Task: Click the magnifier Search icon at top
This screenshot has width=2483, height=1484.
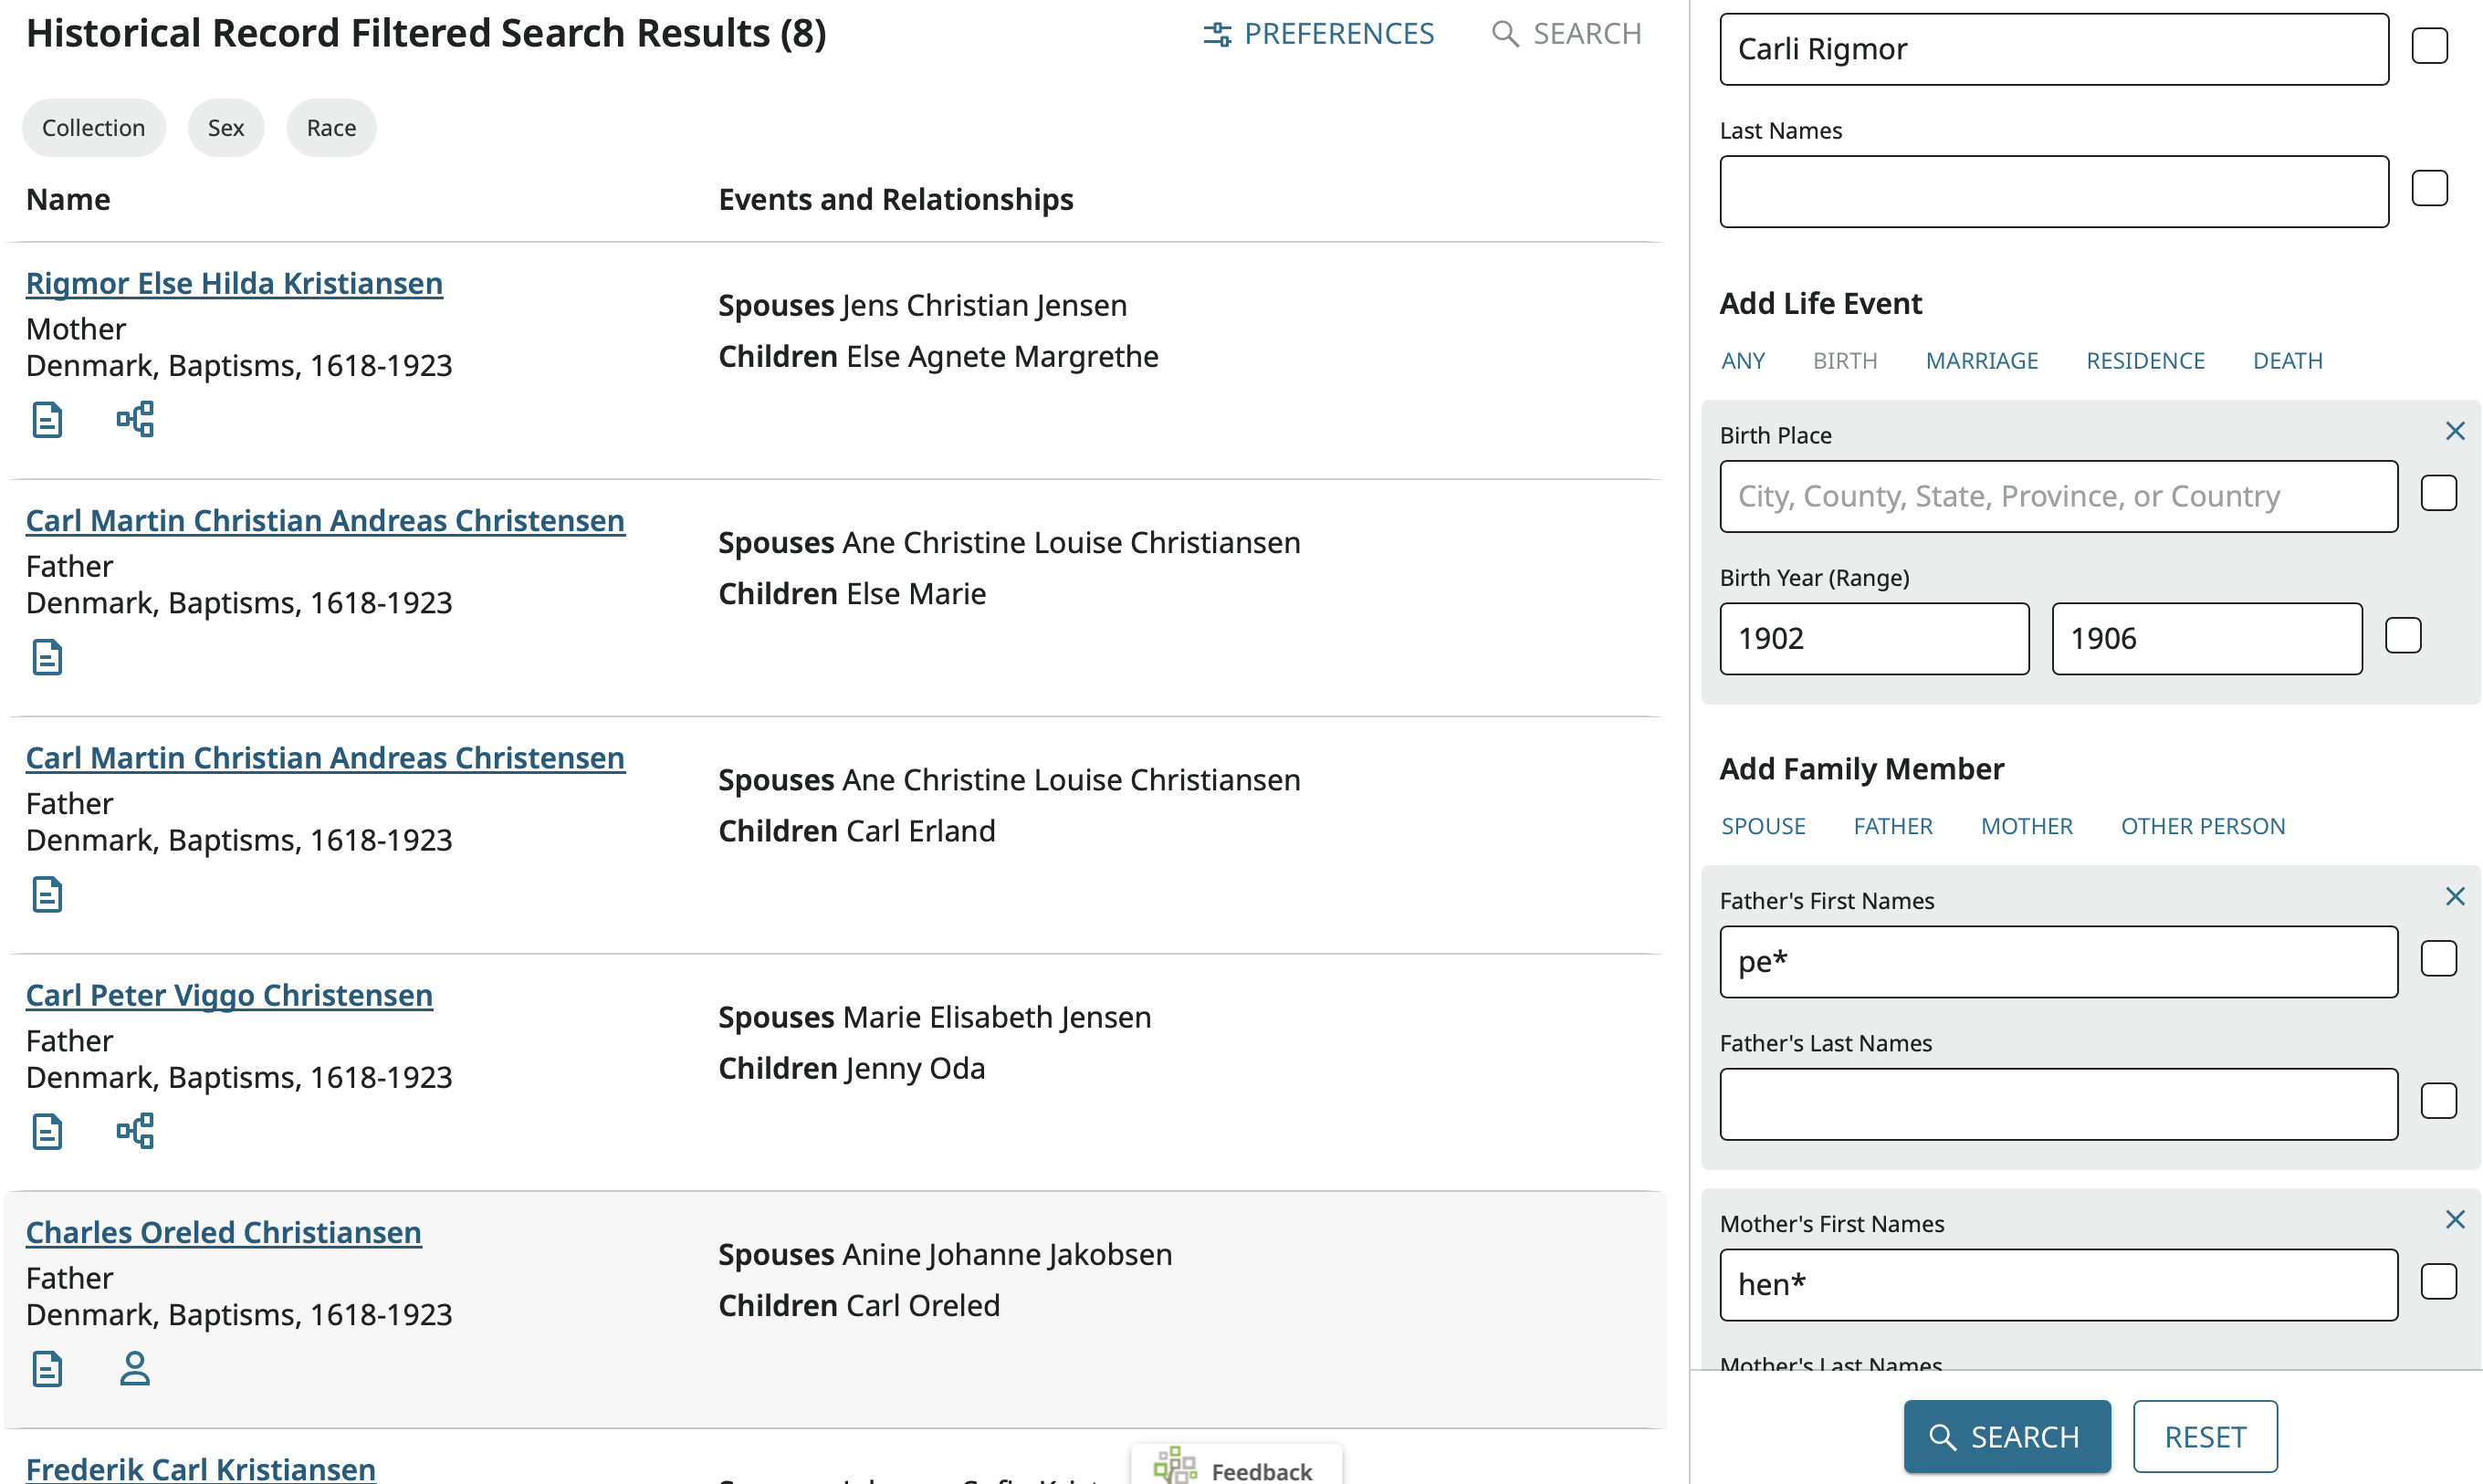Action: pyautogui.click(x=1504, y=33)
